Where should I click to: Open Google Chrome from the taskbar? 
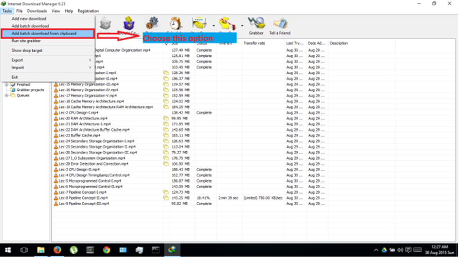(x=106, y=250)
